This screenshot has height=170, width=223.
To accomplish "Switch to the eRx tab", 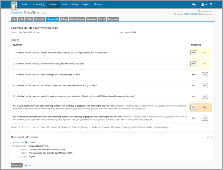I will tap(21, 19).
